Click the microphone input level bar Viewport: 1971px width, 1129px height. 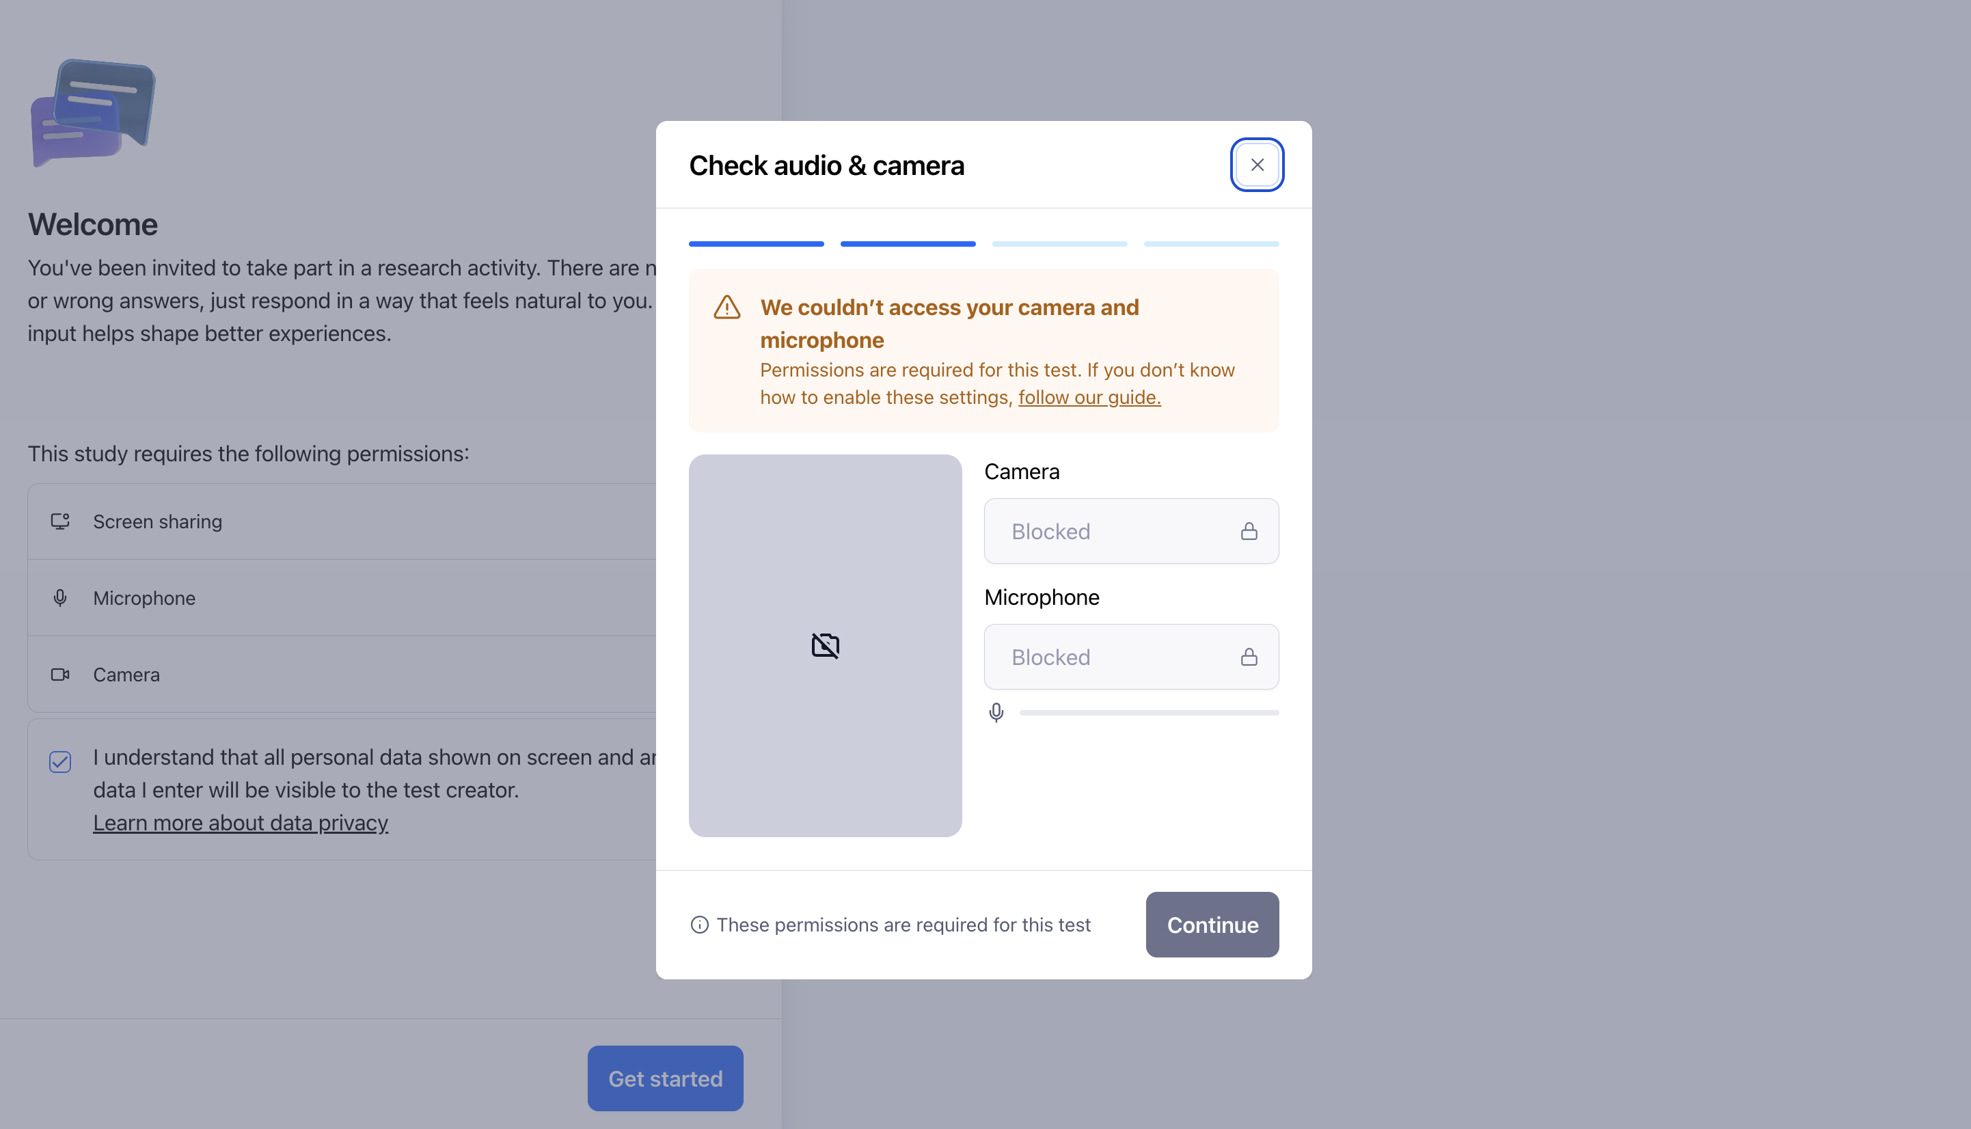tap(1148, 713)
